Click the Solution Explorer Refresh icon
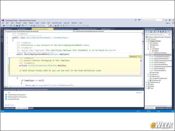The image size is (175, 131). click(x=161, y=32)
